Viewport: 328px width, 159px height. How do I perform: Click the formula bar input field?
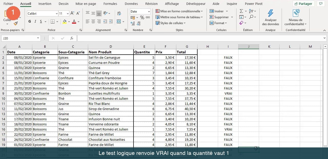point(200,38)
